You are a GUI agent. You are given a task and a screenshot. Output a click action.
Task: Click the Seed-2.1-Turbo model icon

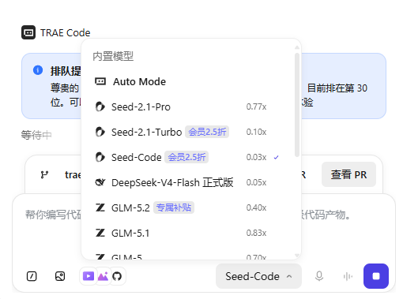click(x=100, y=132)
